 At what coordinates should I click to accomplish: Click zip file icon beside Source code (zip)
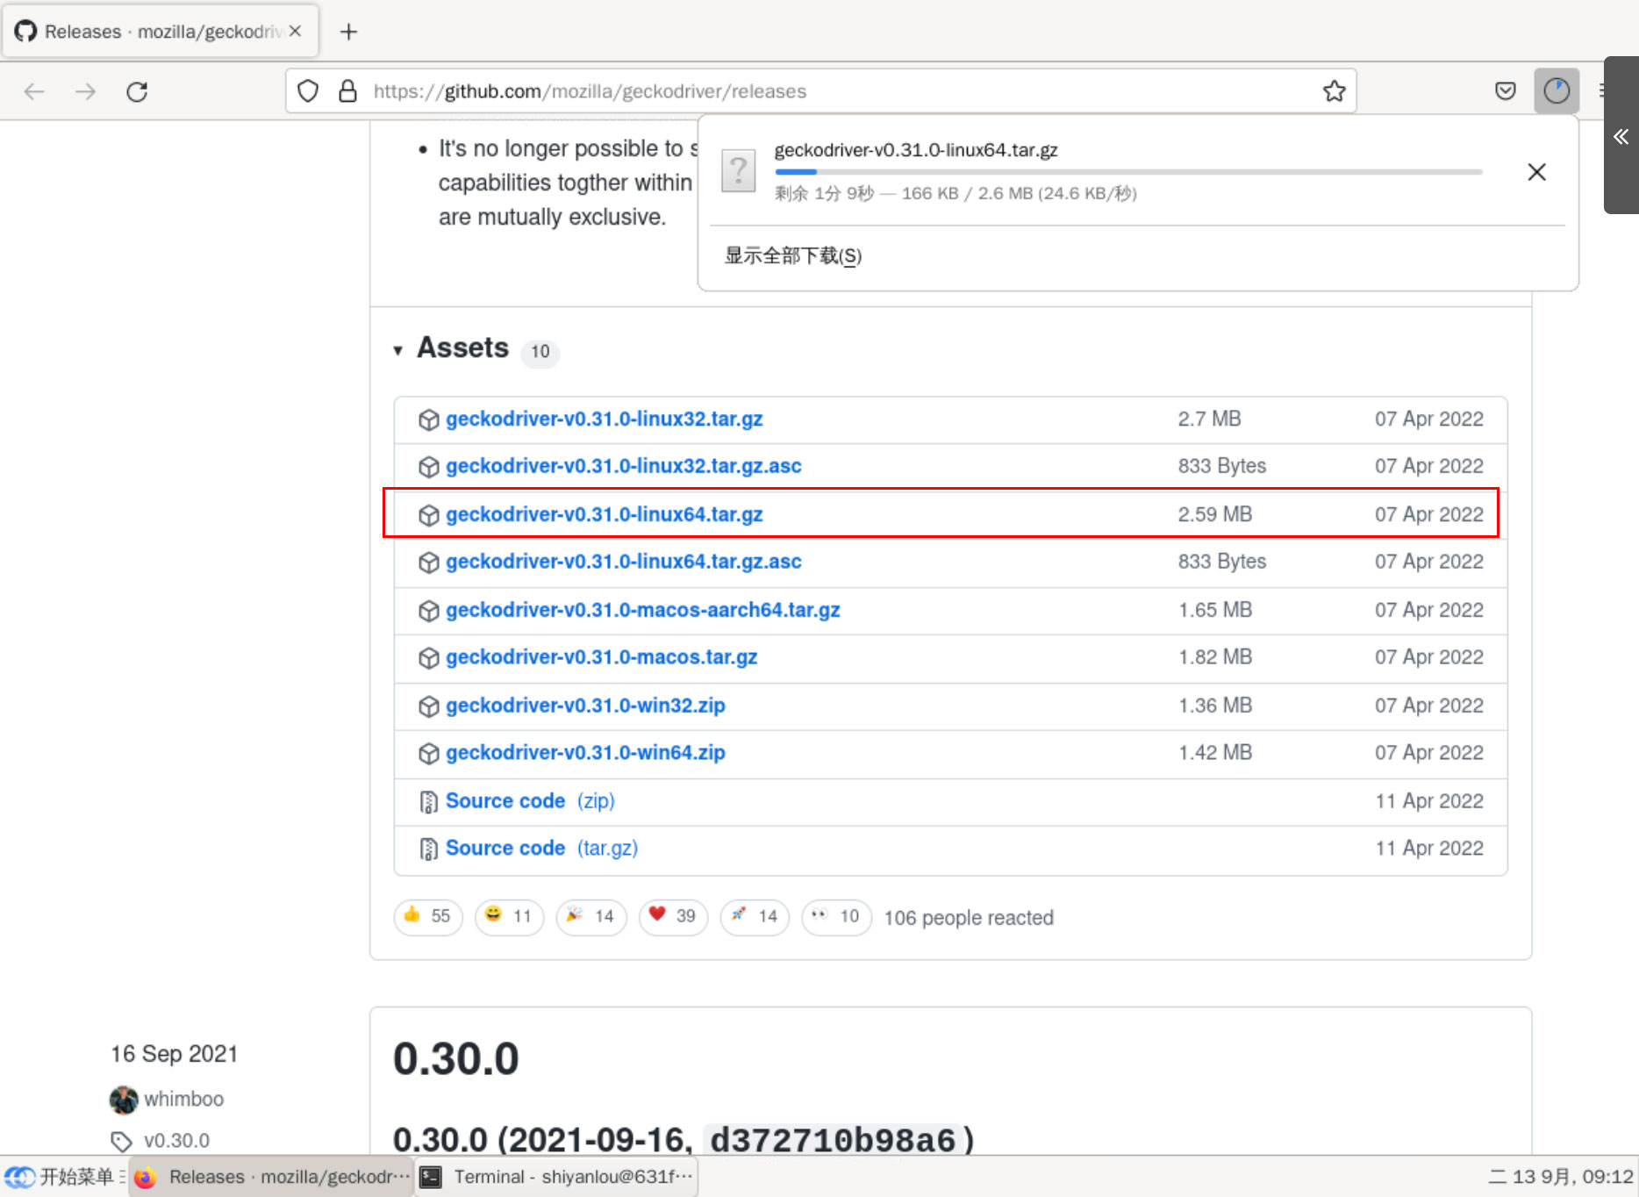tap(428, 802)
